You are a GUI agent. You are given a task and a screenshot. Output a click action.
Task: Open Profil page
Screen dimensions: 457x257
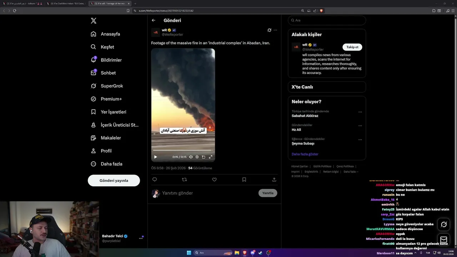(x=101, y=151)
